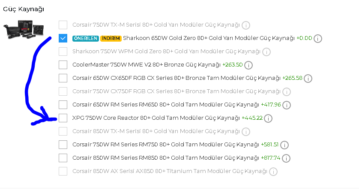
Task: Open info for CoolerMaster 750W MWE V2
Action: (x=248, y=65)
